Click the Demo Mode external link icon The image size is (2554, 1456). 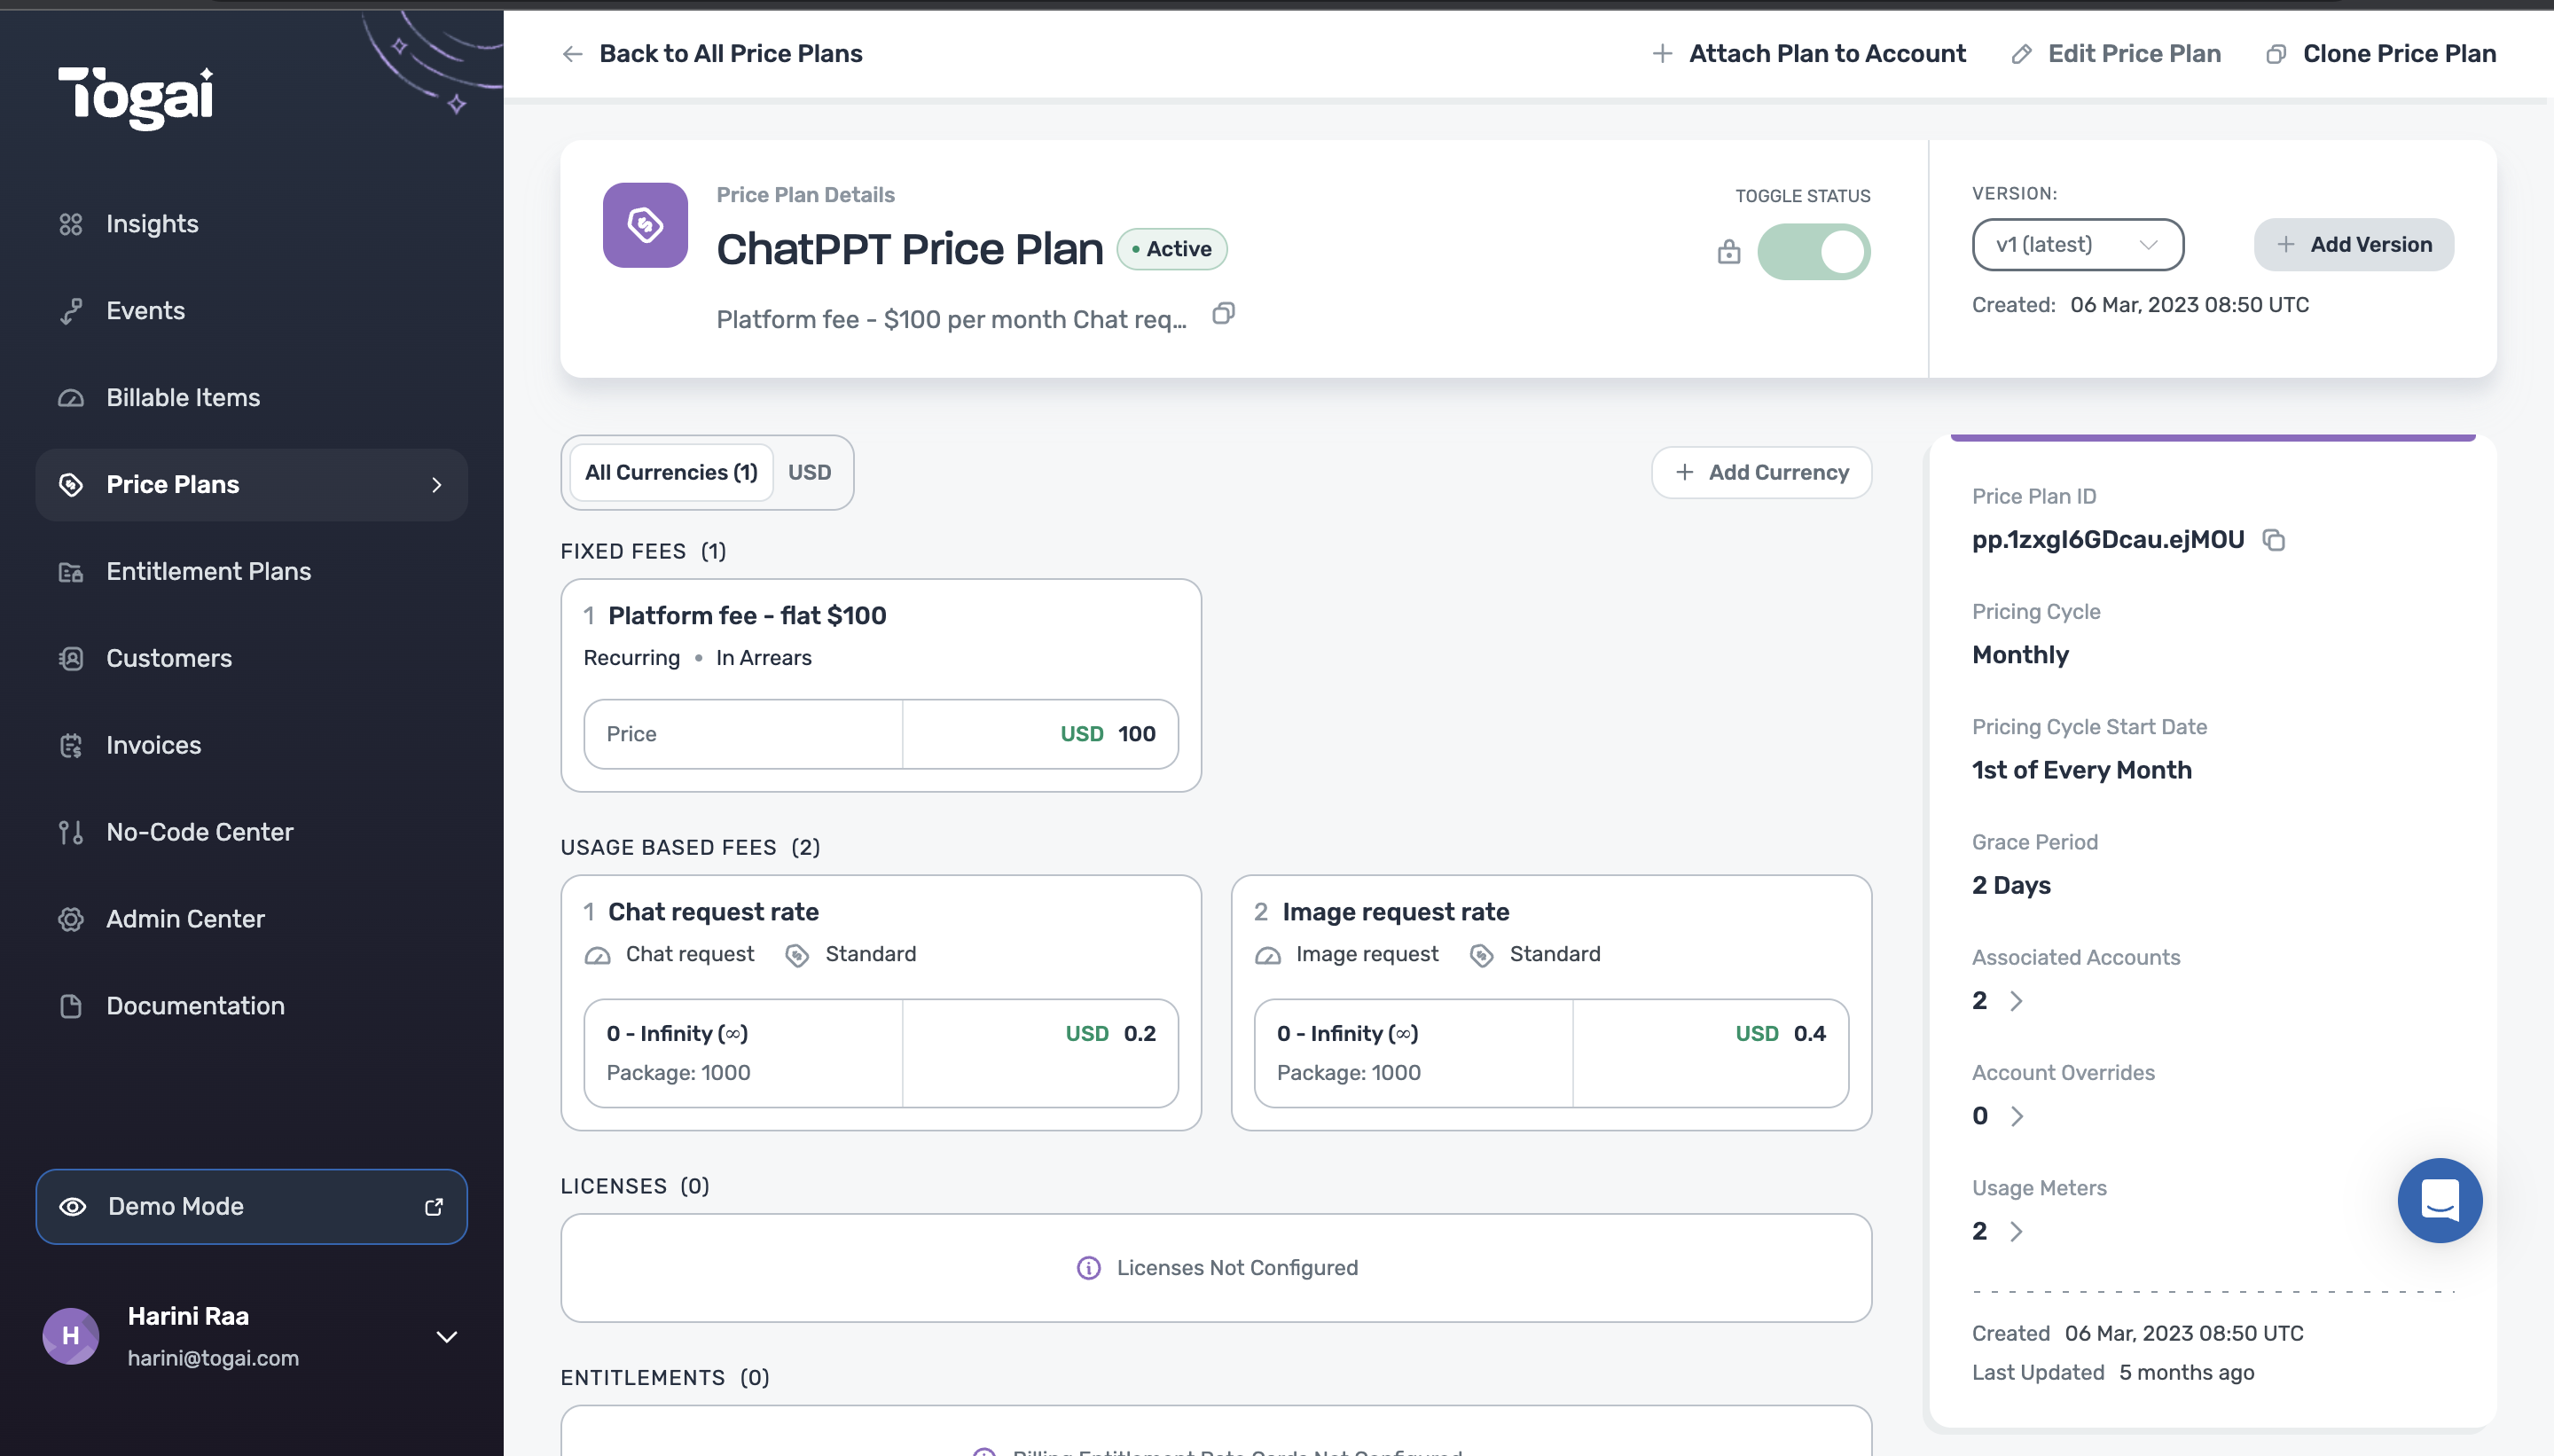(x=434, y=1207)
